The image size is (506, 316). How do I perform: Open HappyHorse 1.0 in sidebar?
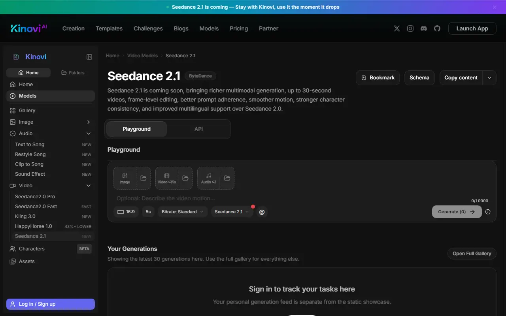53,226
